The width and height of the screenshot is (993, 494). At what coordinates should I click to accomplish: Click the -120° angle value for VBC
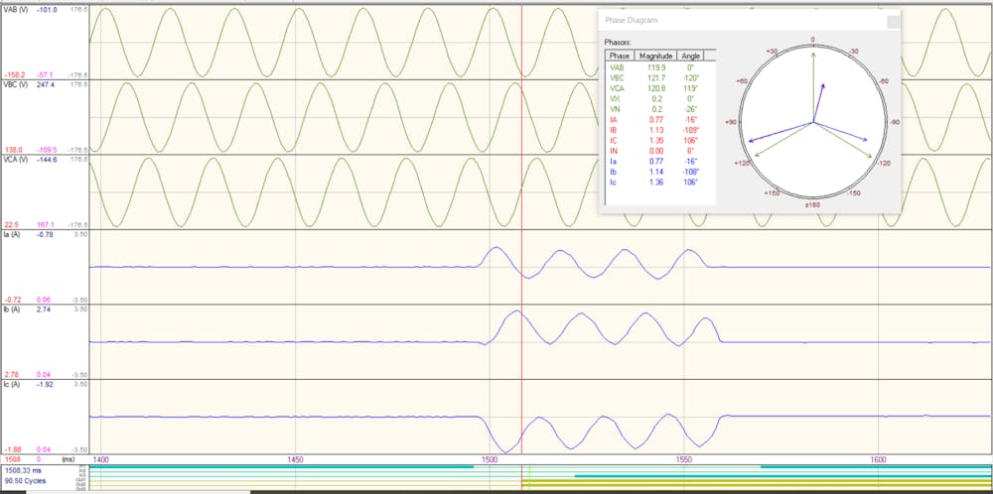click(691, 77)
